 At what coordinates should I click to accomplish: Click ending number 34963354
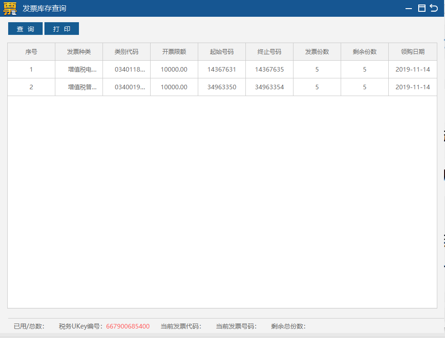[269, 87]
